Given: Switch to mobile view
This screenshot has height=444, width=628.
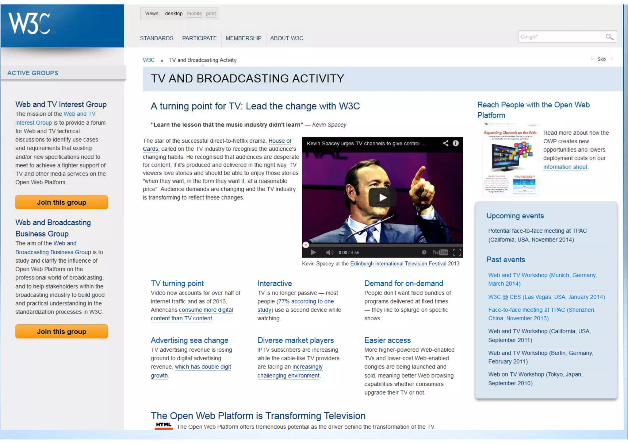Looking at the screenshot, I should pos(194,14).
